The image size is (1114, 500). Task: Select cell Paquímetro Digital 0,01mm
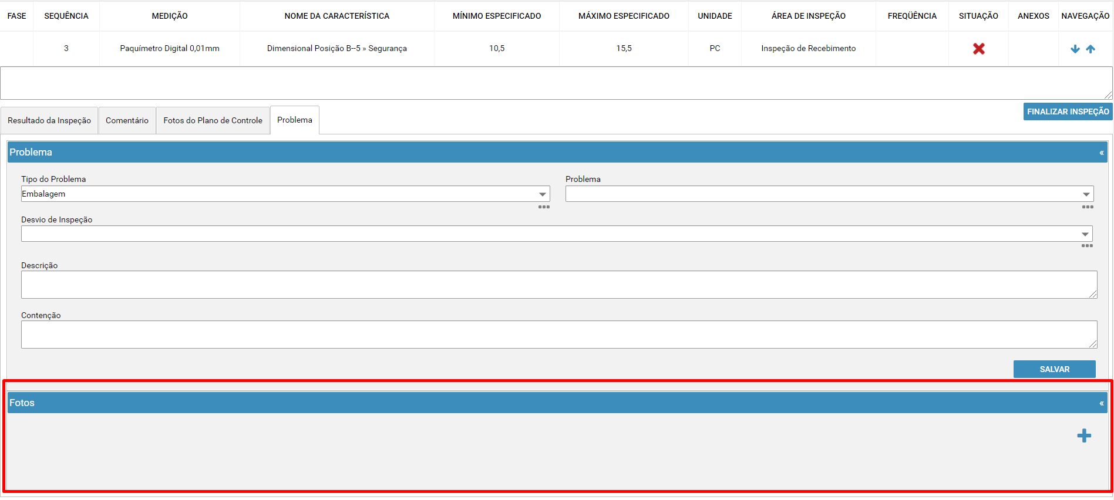click(170, 48)
